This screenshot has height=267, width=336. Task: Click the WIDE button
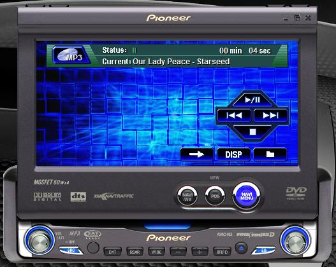[156, 252]
